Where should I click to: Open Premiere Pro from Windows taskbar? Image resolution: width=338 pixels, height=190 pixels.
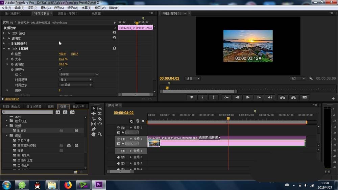pyautogui.click(x=99, y=185)
